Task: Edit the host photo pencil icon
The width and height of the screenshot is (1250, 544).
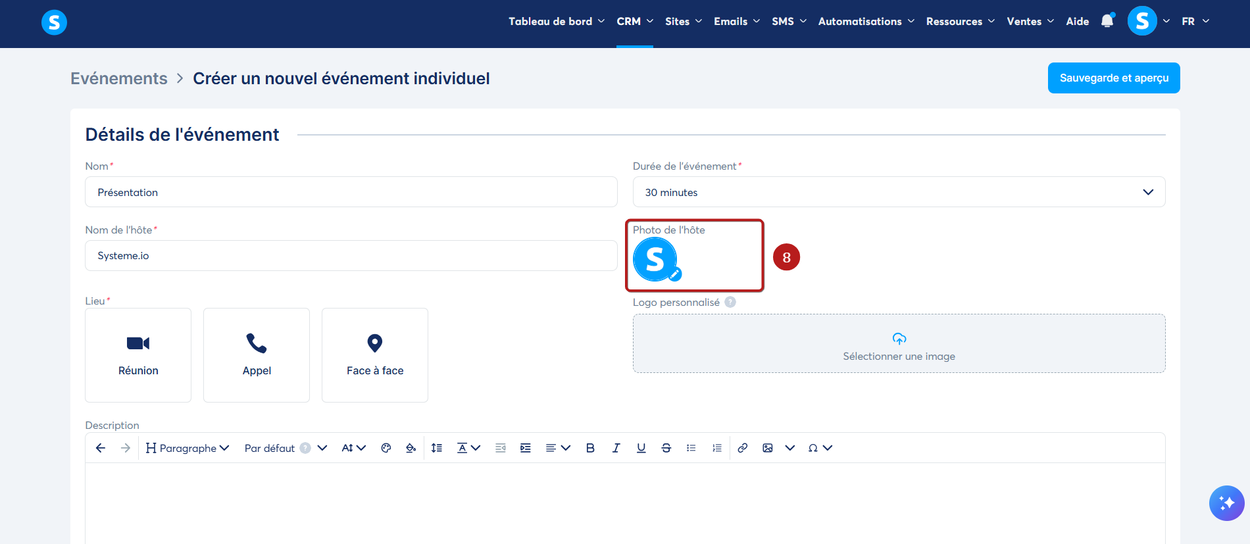Action: 675,274
